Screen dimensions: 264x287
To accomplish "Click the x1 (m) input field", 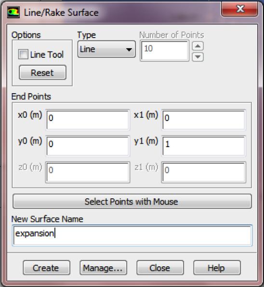I will (x=204, y=120).
